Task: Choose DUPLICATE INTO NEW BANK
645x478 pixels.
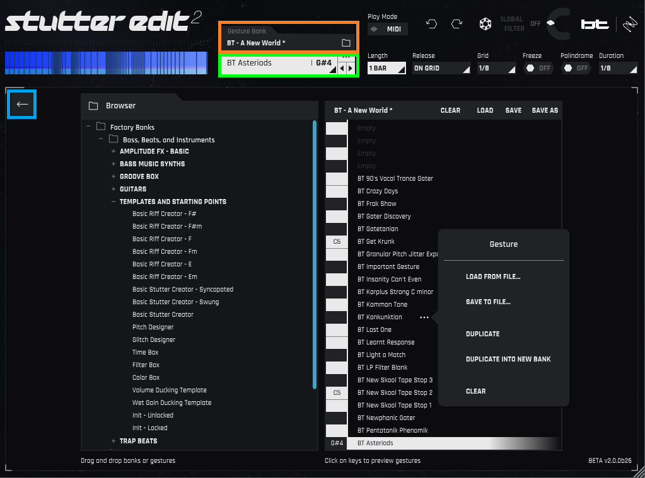Action: click(x=508, y=359)
